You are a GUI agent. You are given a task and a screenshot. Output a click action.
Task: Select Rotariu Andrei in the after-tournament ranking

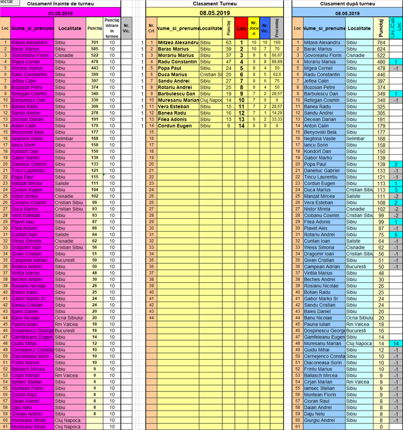pyautogui.click(x=324, y=234)
